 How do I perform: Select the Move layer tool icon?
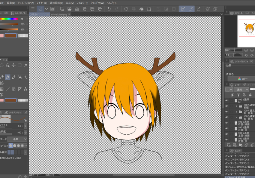coord(13,65)
